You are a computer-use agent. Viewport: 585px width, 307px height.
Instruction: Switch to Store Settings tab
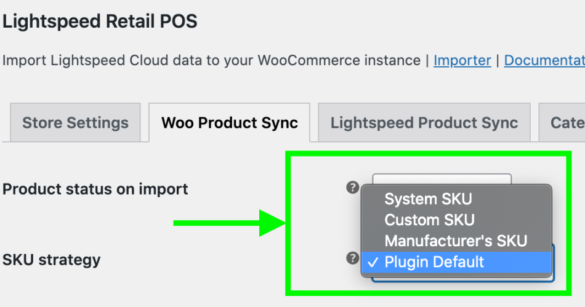tap(75, 122)
